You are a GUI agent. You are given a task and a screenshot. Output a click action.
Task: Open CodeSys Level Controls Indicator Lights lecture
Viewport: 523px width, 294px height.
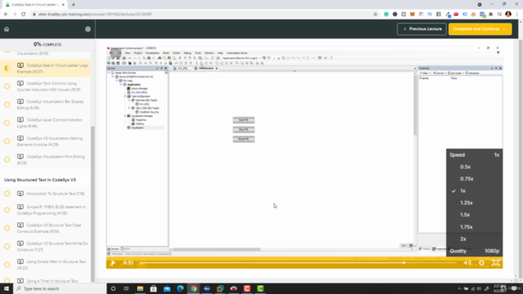(50, 123)
